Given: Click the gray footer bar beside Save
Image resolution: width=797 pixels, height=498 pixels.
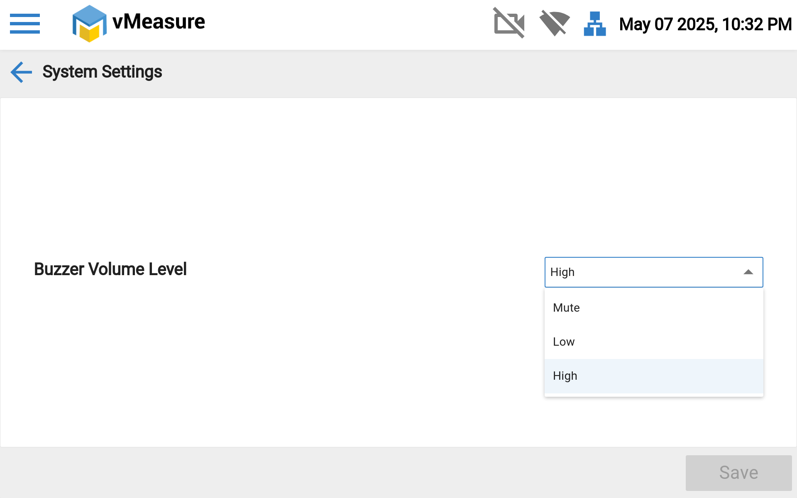Looking at the screenshot, I should click(x=332, y=473).
